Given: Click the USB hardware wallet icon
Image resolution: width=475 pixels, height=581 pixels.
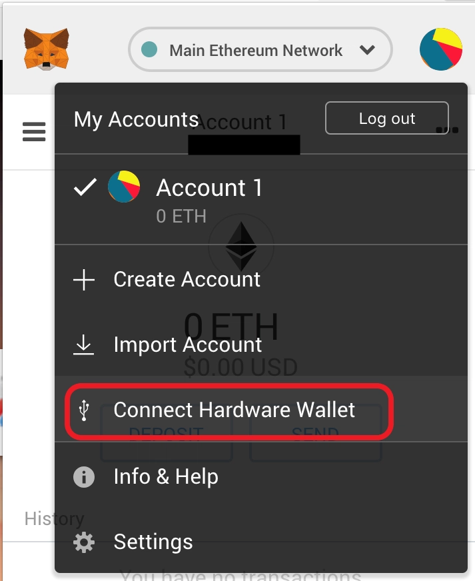Looking at the screenshot, I should pos(84,410).
